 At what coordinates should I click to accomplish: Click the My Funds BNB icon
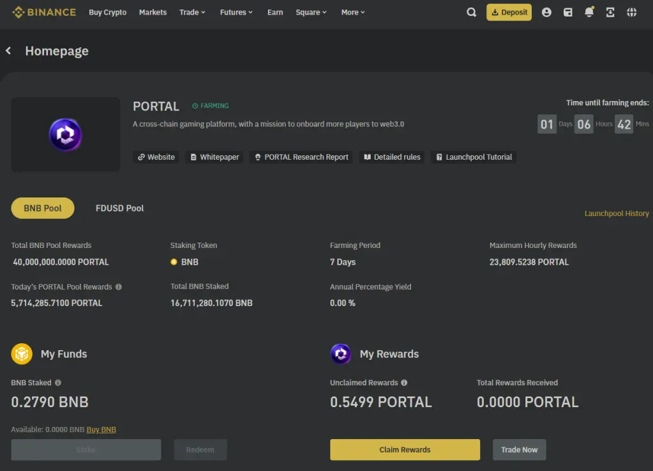[22, 354]
